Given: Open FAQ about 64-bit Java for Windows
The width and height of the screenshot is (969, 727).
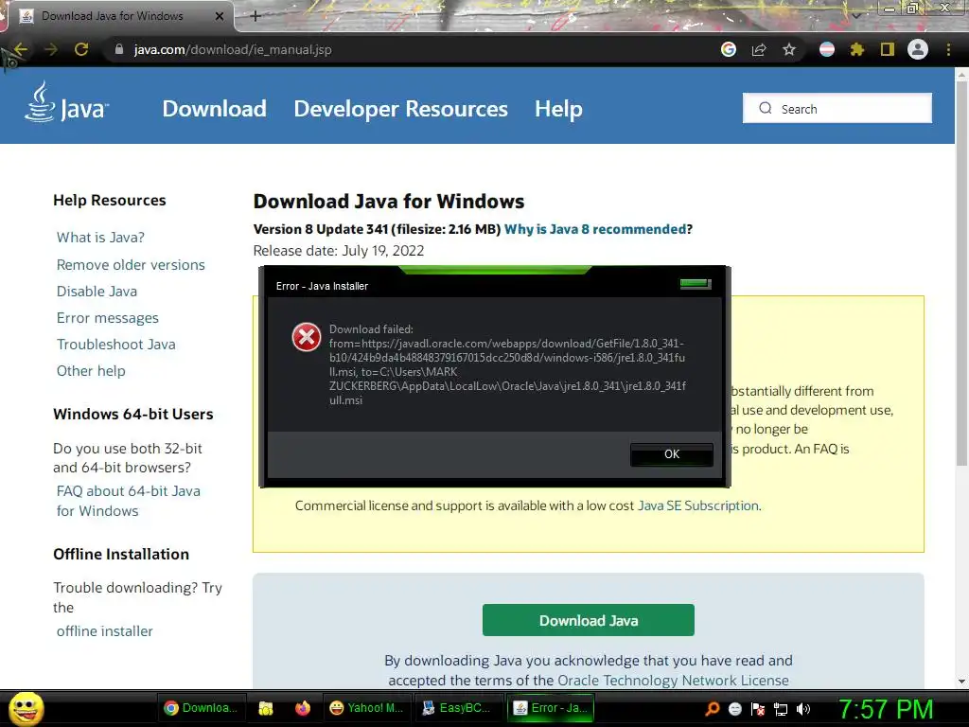Looking at the screenshot, I should pyautogui.click(x=129, y=501).
